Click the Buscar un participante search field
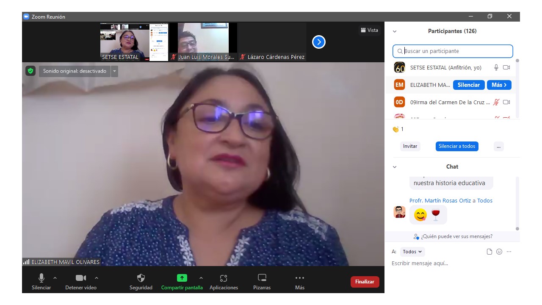The image size is (542, 305). [x=453, y=51]
